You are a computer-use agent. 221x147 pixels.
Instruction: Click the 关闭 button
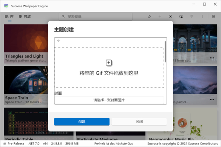coord(139,122)
